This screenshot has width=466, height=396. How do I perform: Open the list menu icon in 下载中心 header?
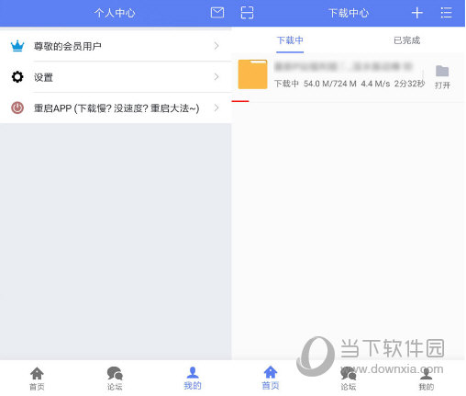tap(446, 13)
